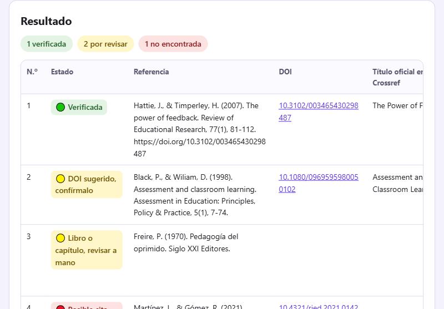Select the 'DOI sugerido, confírmalo' status badge
This screenshot has height=309, width=444.
87,185
